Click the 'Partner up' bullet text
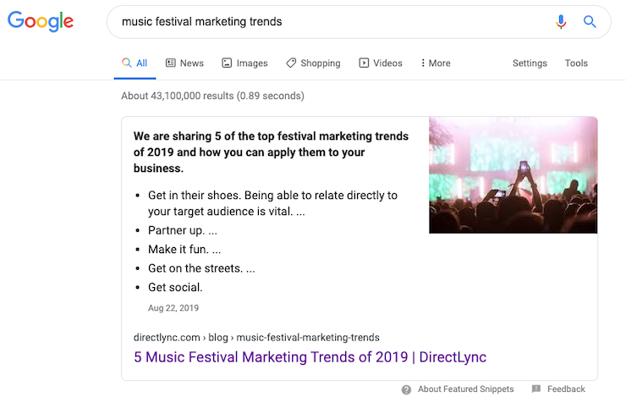 pos(183,230)
